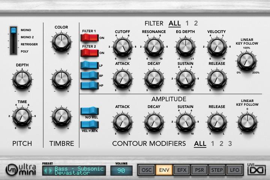
Task: Select Contour Modifiers 1
Action: coord(213,144)
